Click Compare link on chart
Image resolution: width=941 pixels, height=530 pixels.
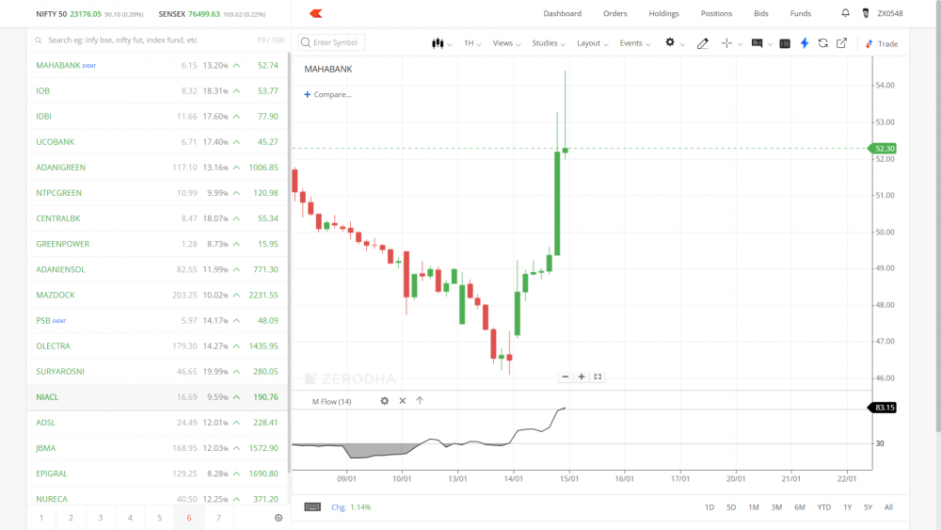click(332, 94)
